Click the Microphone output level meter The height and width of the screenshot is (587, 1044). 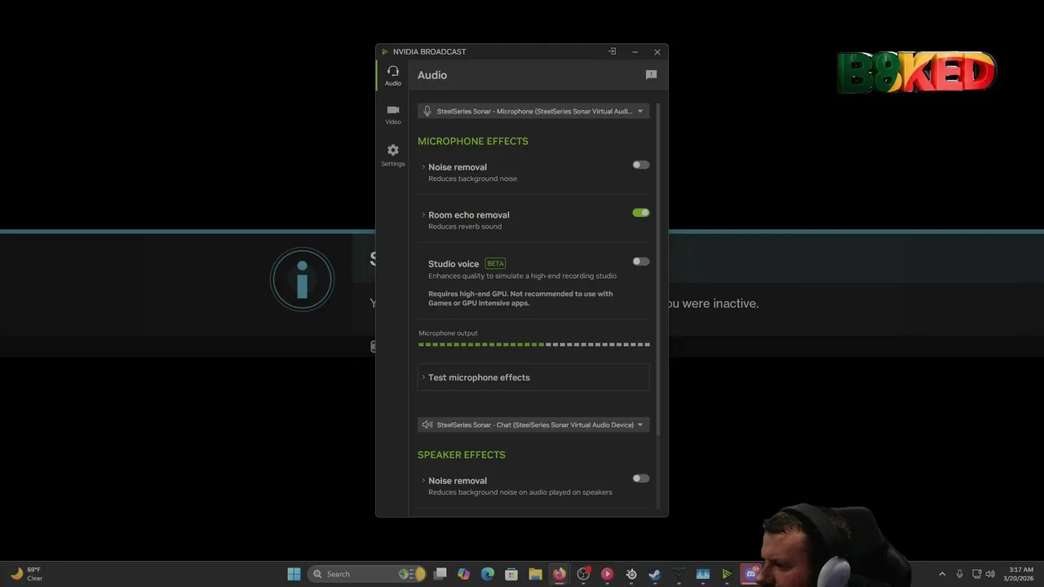tap(533, 345)
